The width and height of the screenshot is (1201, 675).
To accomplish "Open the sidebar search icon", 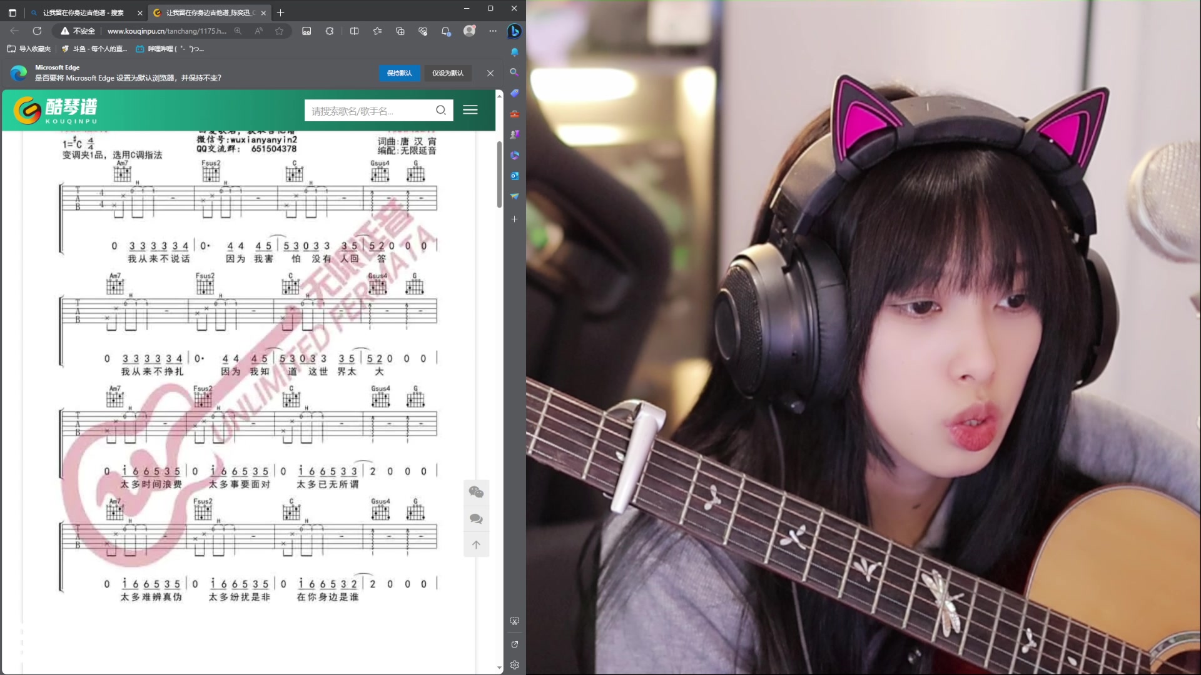I will 514,72.
